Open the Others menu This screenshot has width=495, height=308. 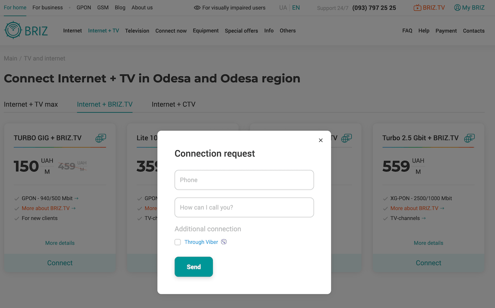pos(287,31)
